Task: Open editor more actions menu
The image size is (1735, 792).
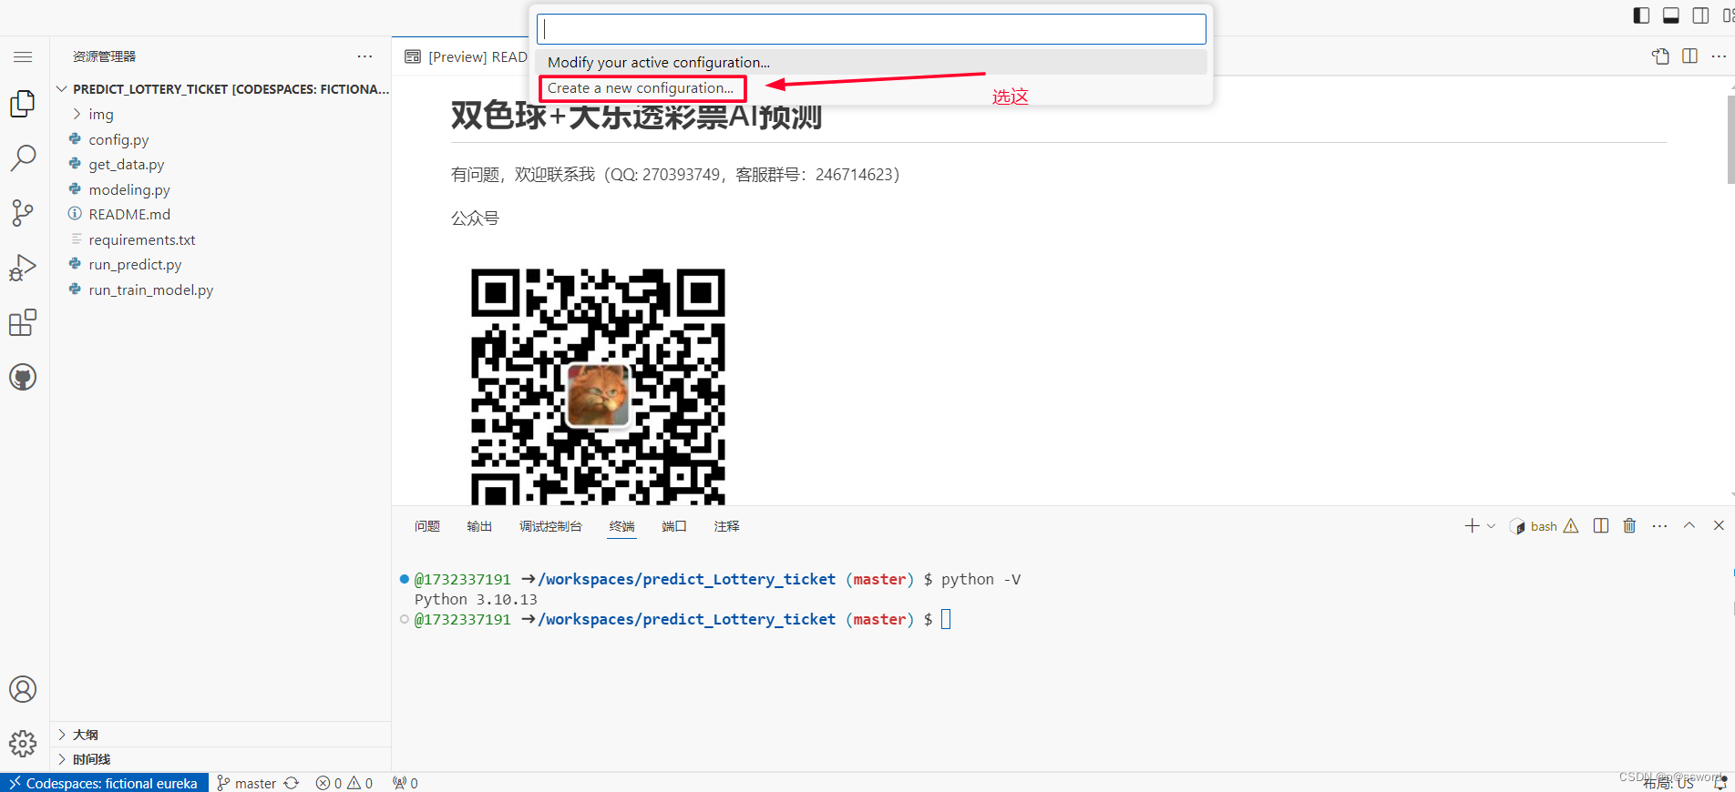Action: tap(1719, 56)
